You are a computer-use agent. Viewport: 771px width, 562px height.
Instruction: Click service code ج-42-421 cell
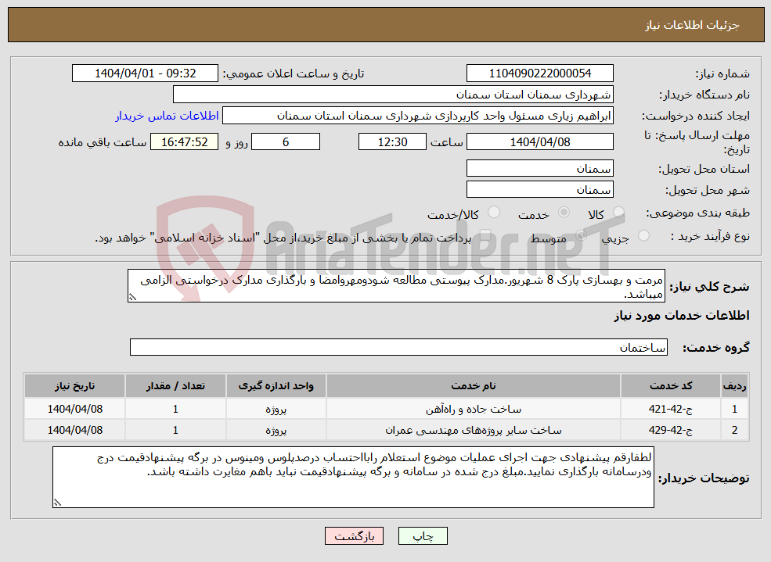(x=671, y=409)
